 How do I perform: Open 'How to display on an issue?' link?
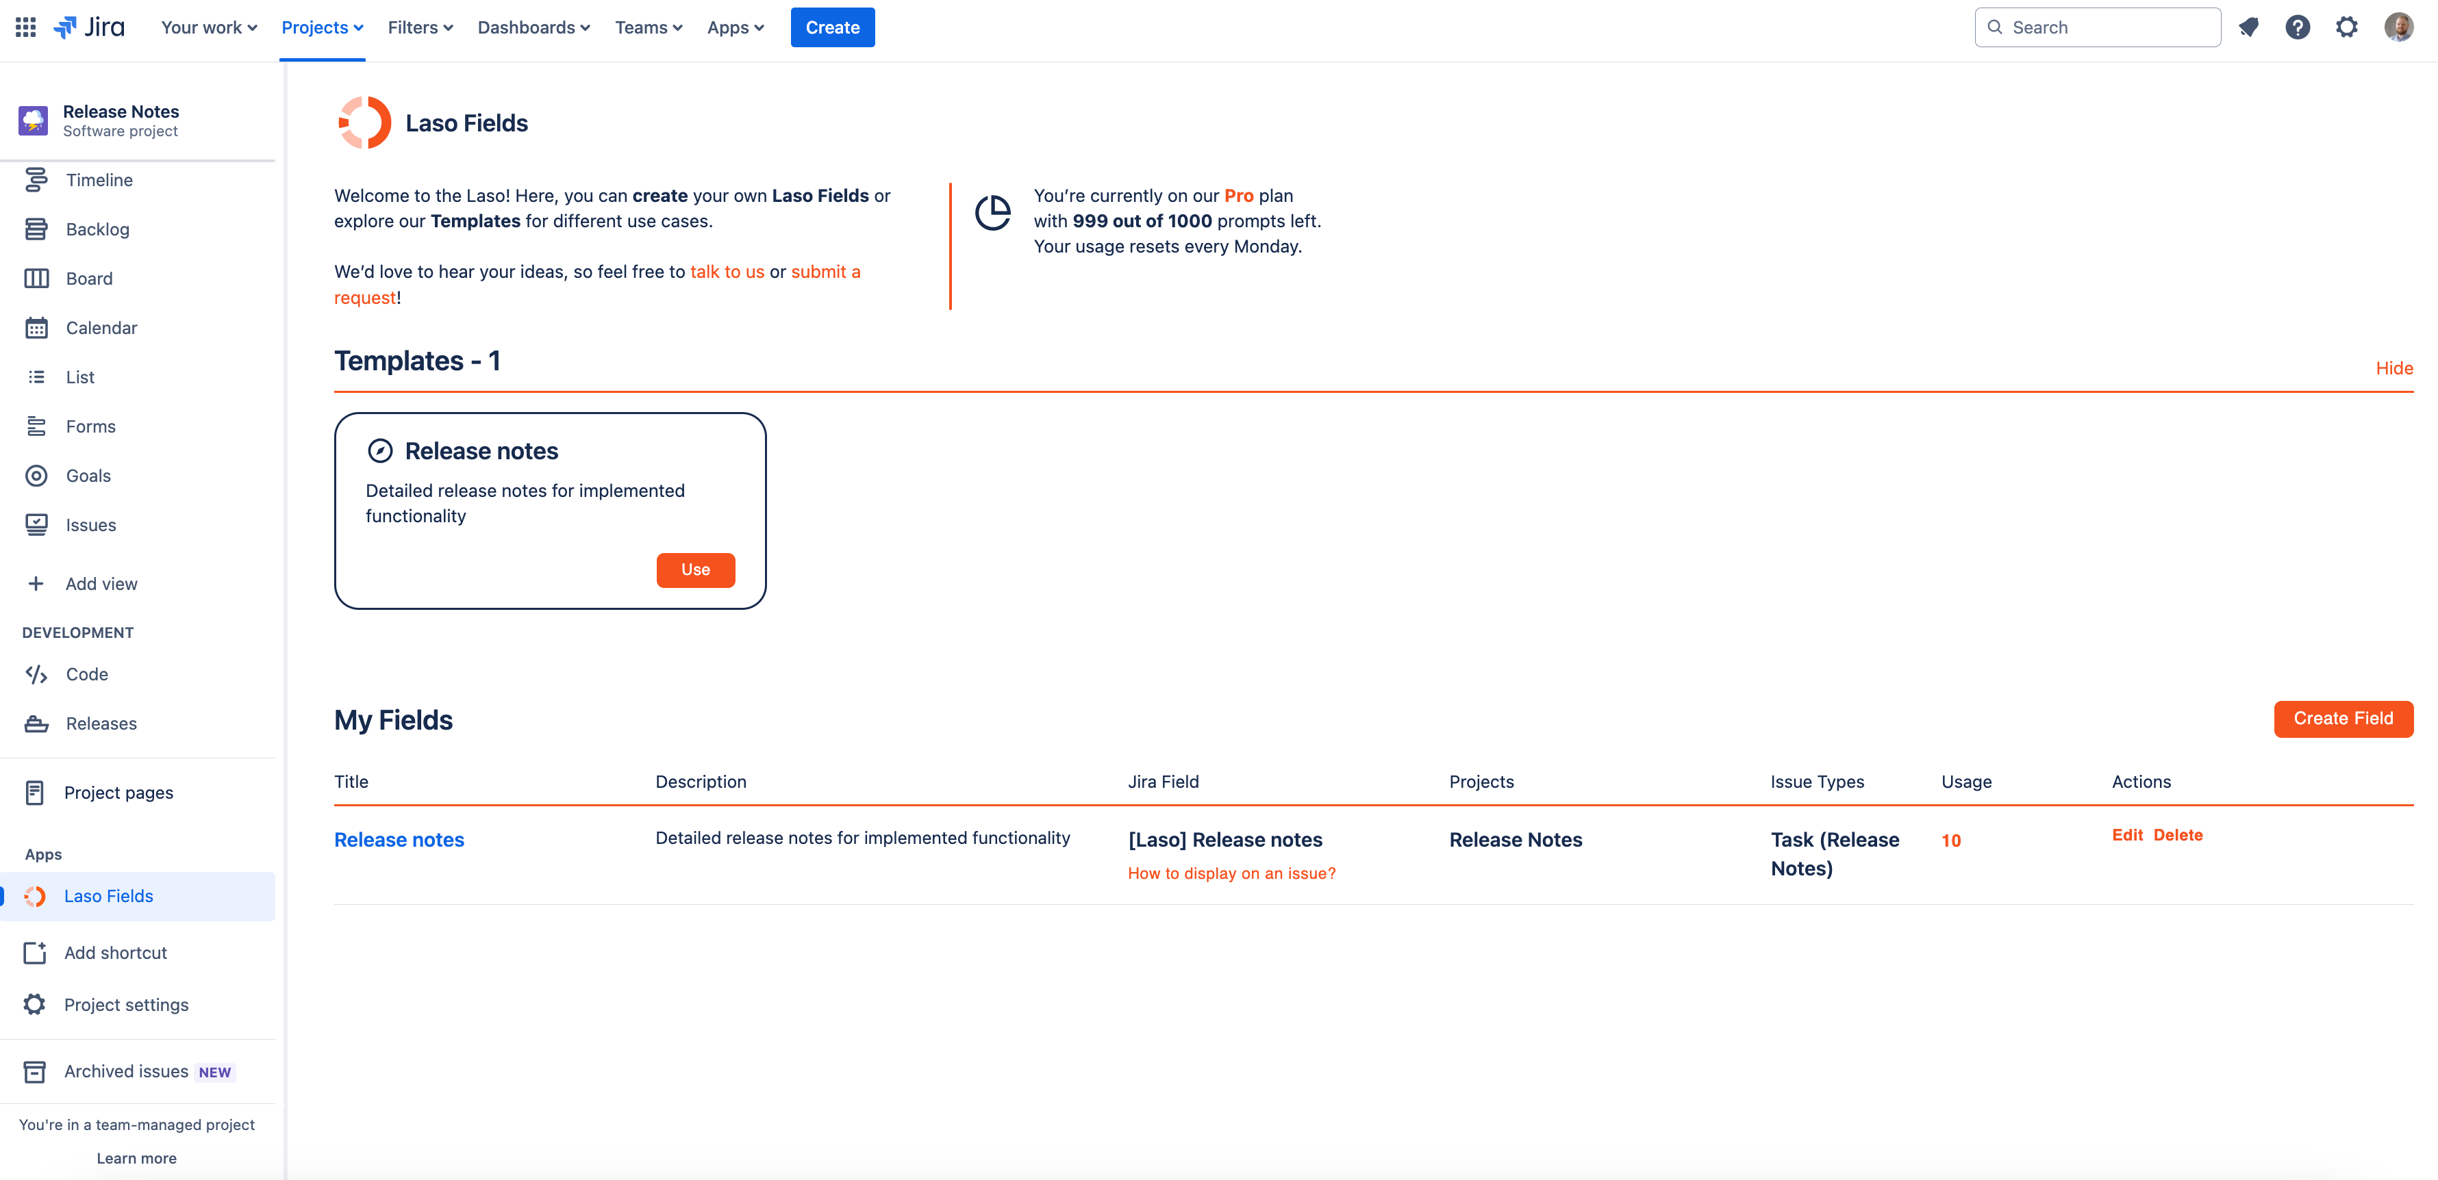point(1231,873)
